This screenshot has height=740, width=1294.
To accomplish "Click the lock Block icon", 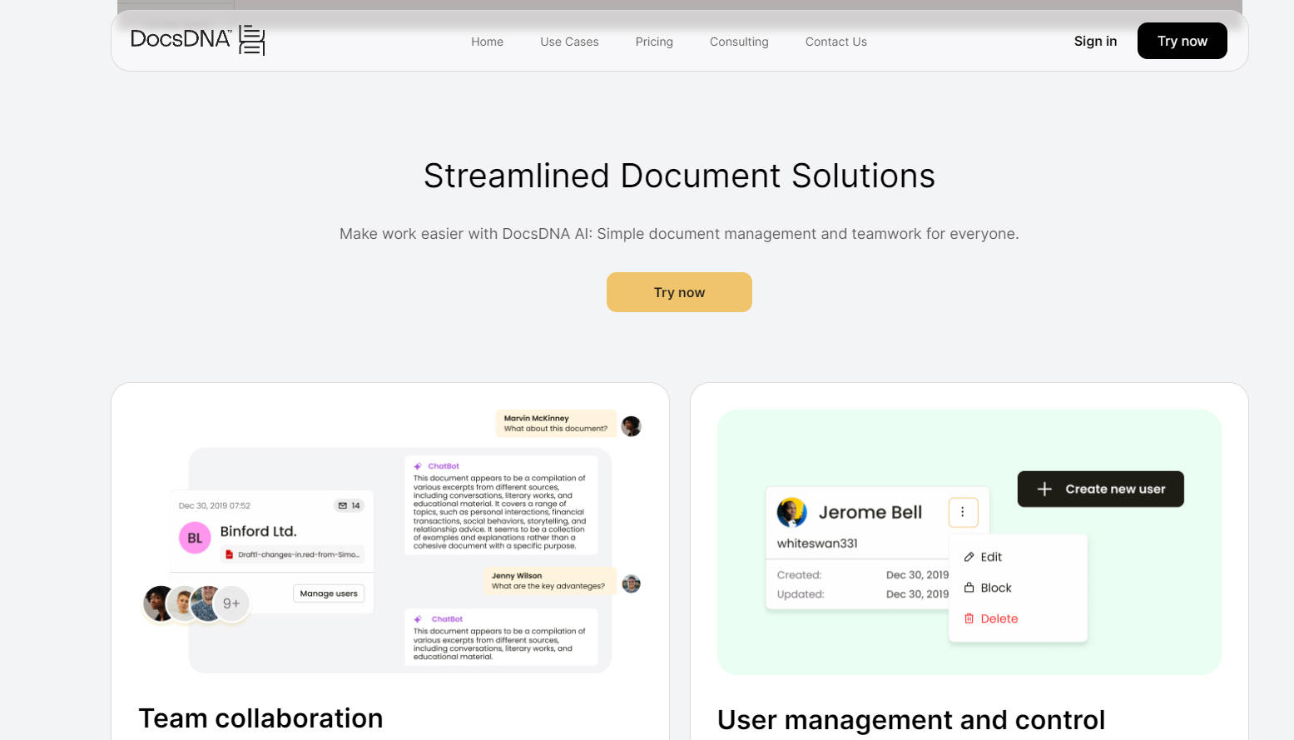I will click(969, 588).
